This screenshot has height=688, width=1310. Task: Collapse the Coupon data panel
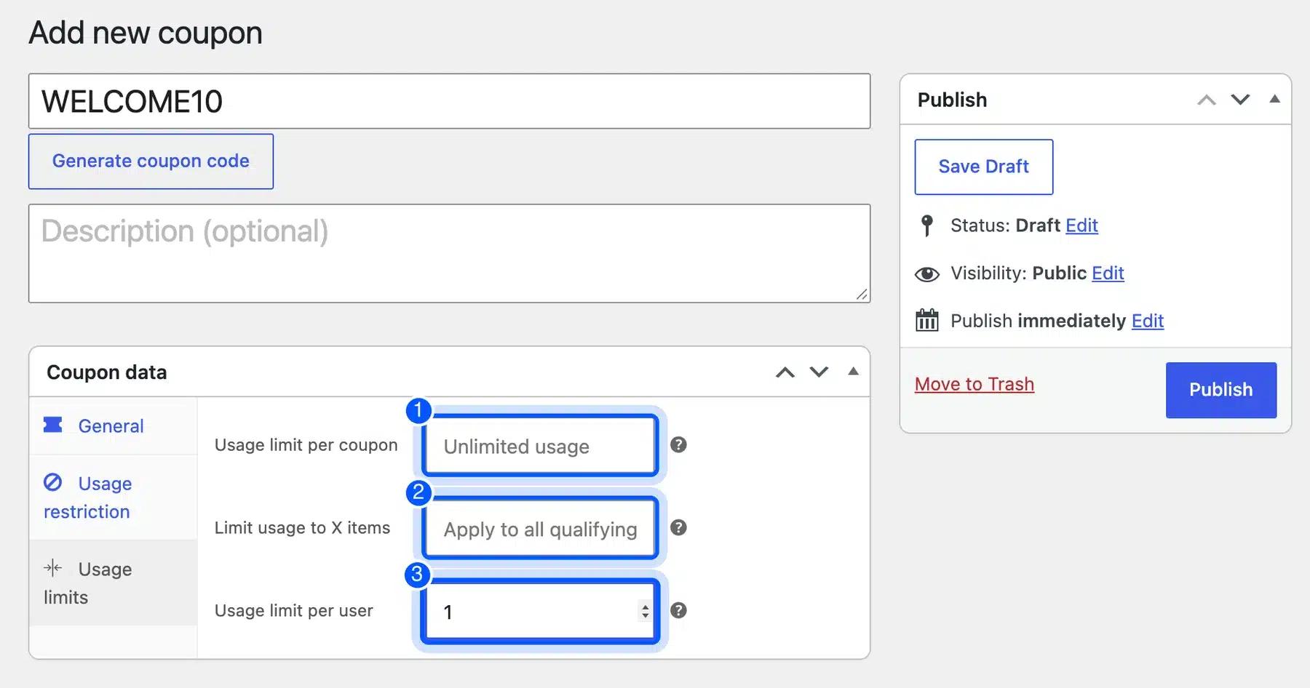pos(853,372)
